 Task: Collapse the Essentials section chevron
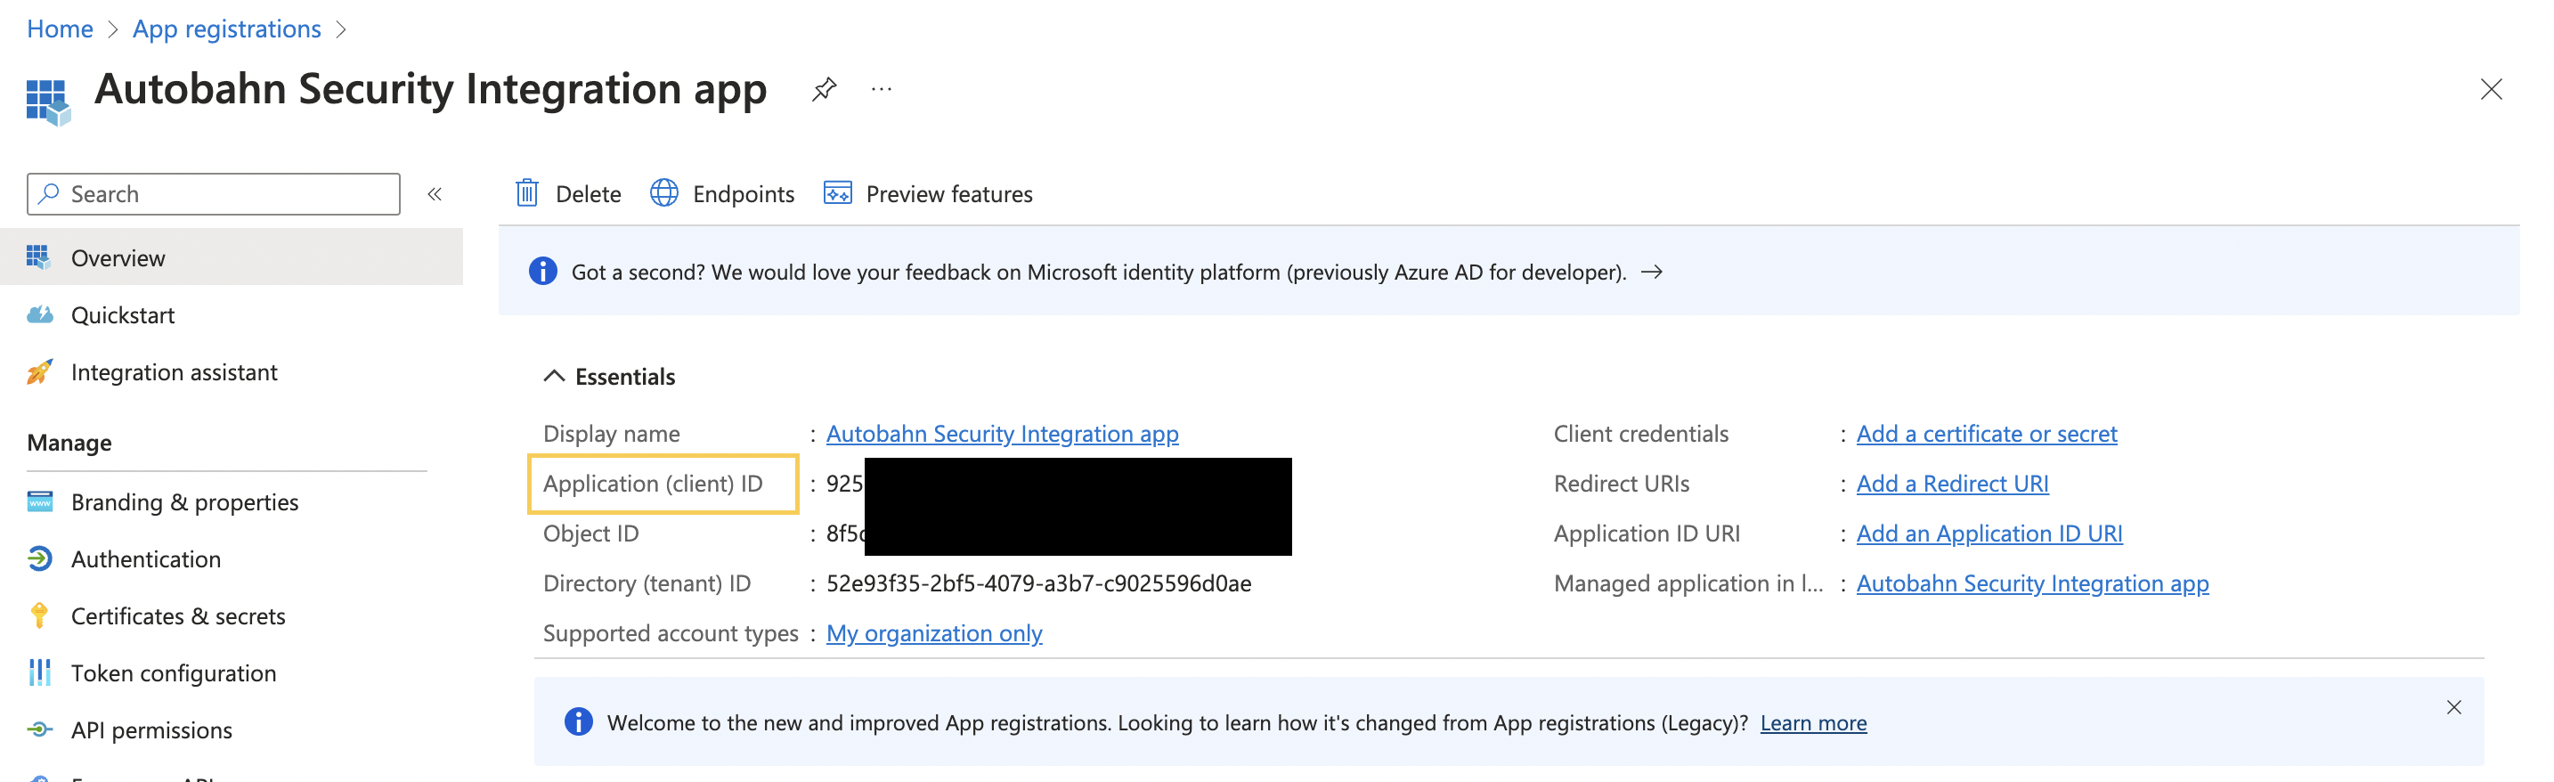click(554, 376)
